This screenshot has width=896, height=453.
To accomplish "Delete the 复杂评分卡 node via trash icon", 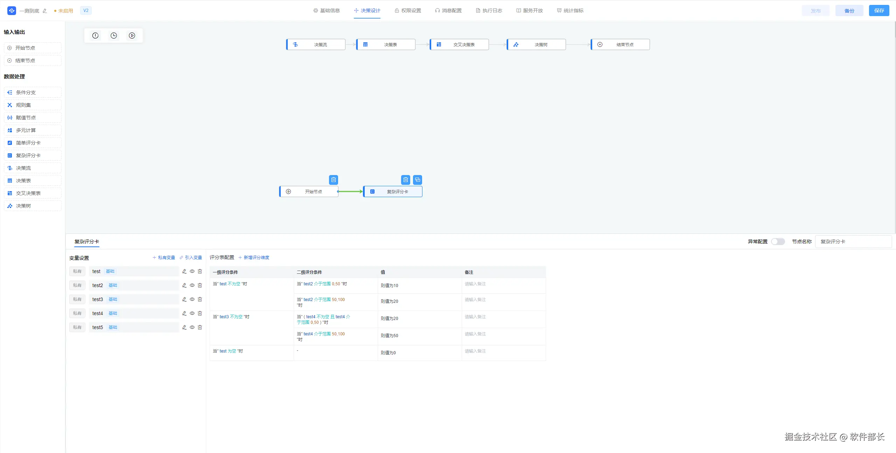I will click(405, 180).
